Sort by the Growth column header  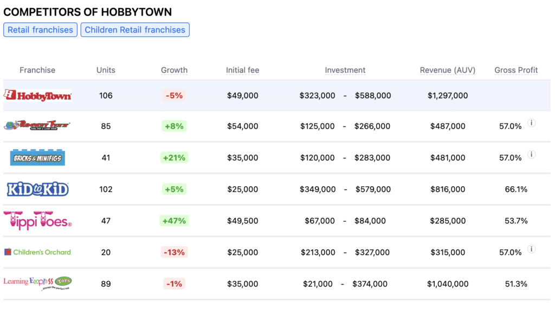pyautogui.click(x=174, y=70)
